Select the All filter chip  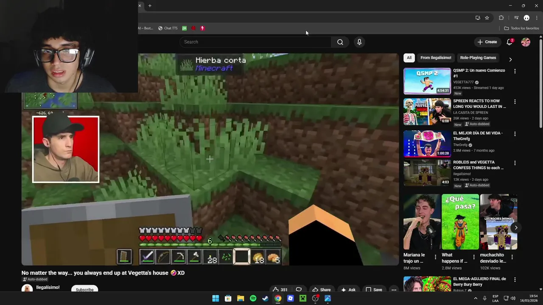409,58
